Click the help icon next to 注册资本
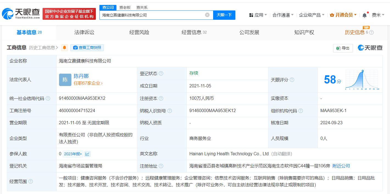 [x=161, y=98]
